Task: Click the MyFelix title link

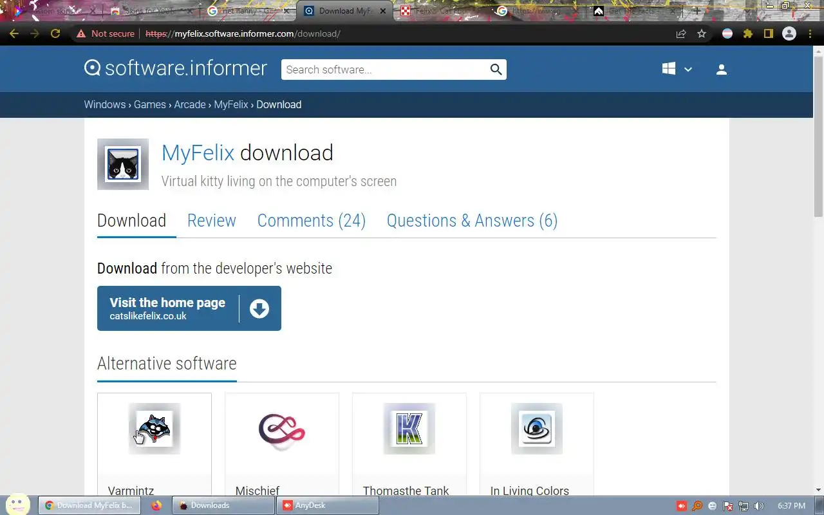Action: (x=198, y=153)
